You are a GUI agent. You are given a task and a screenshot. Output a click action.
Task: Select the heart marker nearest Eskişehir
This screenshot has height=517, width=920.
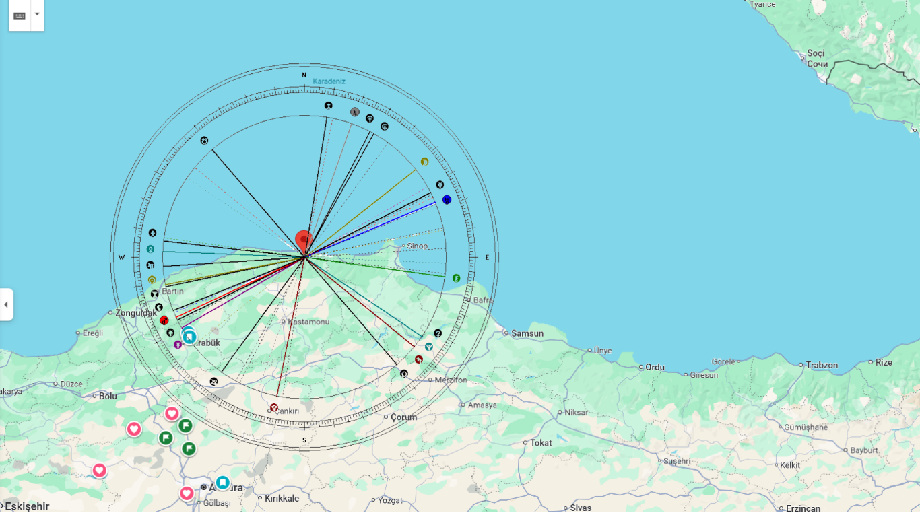[99, 471]
